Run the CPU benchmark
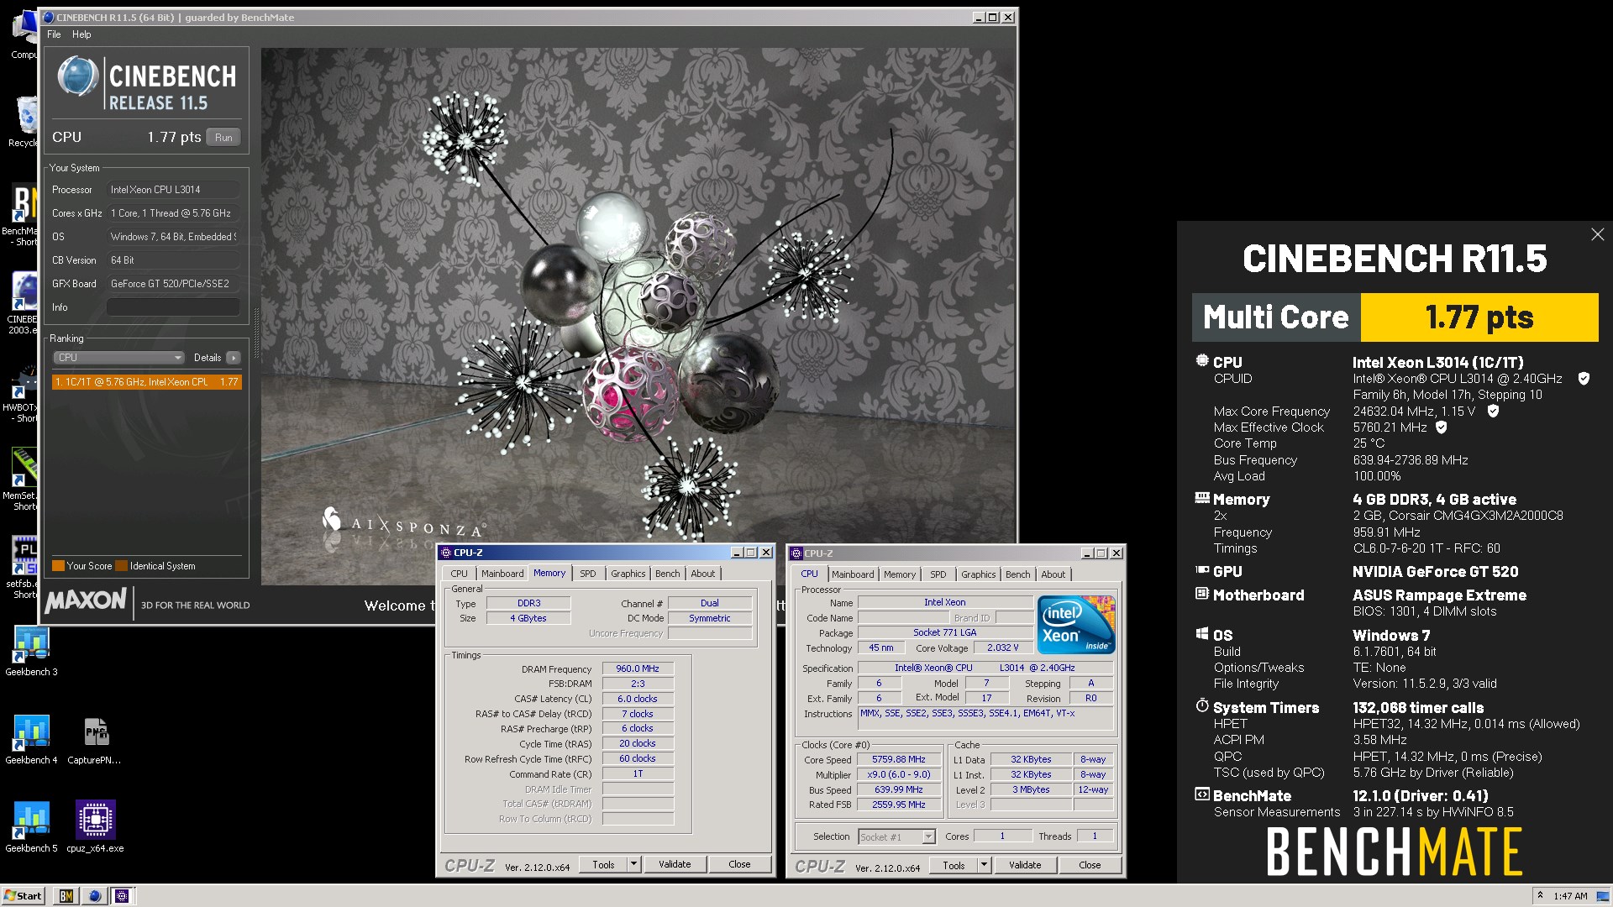The height and width of the screenshot is (907, 1613). coord(223,138)
